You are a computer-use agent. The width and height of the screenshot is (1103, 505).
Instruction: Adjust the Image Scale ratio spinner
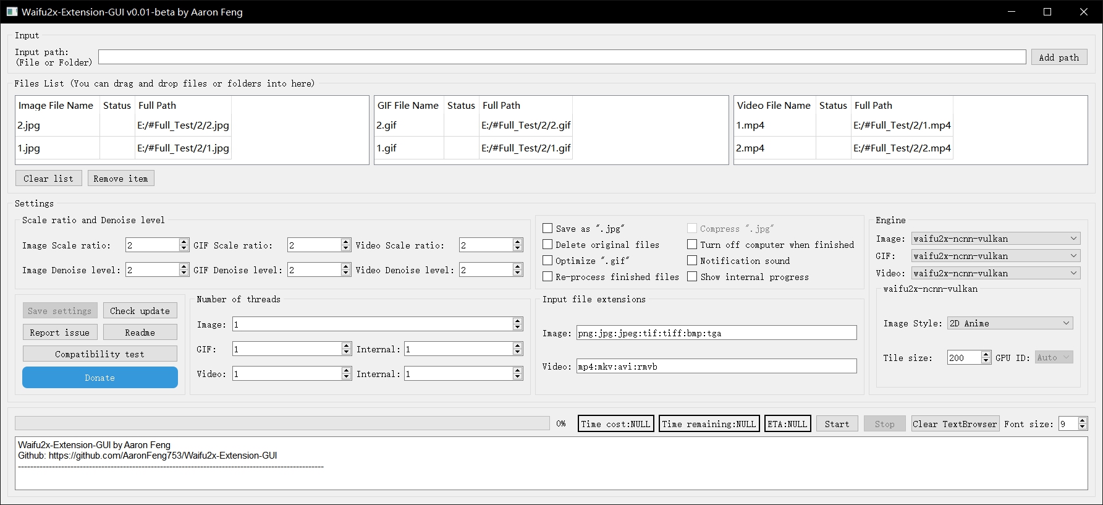tap(157, 245)
